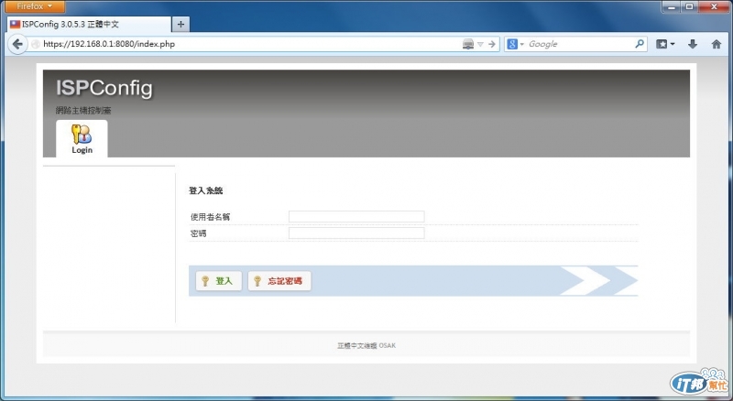Click the Go arrow in address bar
The image size is (733, 401).
pos(492,44)
